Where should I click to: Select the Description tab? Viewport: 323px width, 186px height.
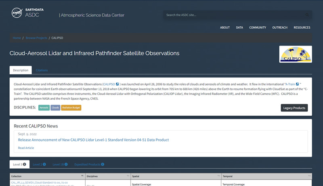[x=21, y=70]
